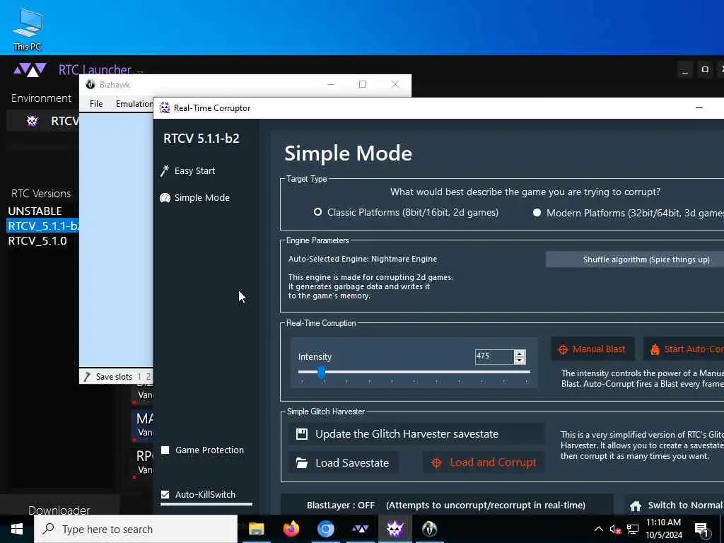Select UNSTABLE in RTC Versions list
Screen dimensions: 724x543
coord(35,211)
